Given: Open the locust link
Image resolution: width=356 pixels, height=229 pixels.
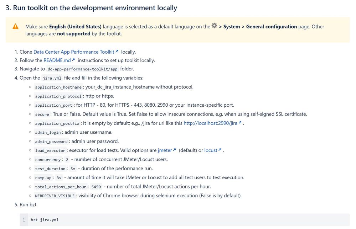Looking at the screenshot, I should (x=211, y=150).
